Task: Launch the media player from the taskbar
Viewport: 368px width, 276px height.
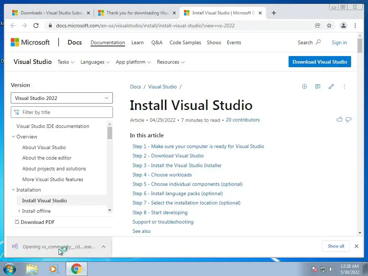Action: coord(54,269)
